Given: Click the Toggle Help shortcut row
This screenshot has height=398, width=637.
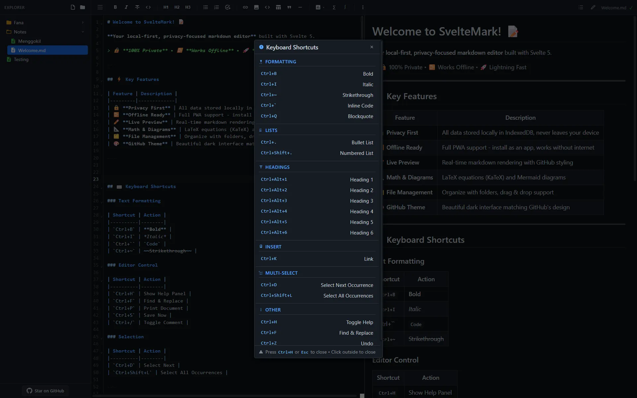Looking at the screenshot, I should click(317, 322).
